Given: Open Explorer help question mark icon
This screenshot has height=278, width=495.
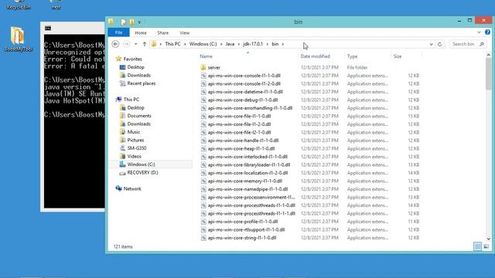Looking at the screenshot, I should (x=487, y=32).
